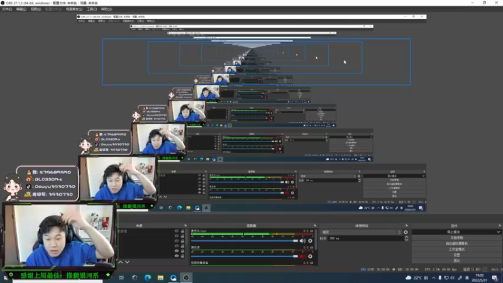
Task: Lock the third source in the list
Action: [x=182, y=241]
